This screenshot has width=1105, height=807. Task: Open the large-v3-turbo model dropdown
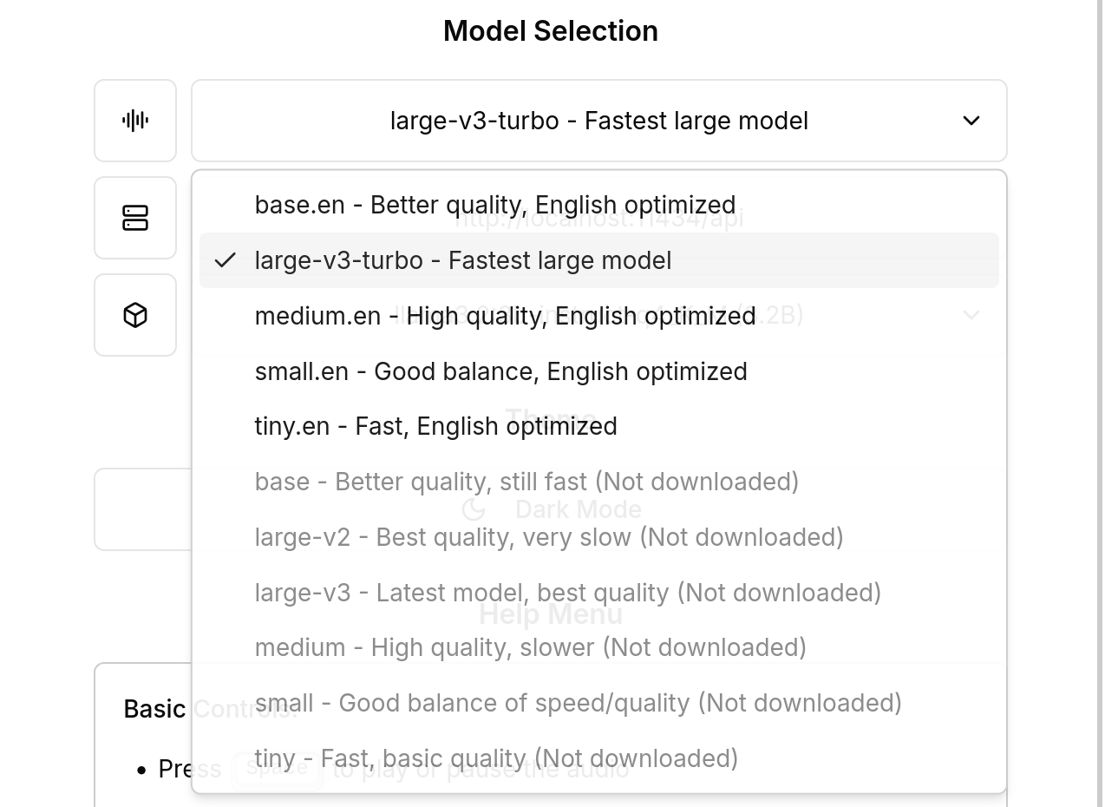[598, 121]
